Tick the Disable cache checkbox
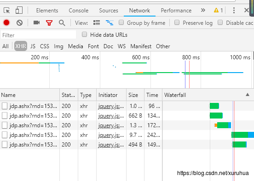 click(220, 23)
